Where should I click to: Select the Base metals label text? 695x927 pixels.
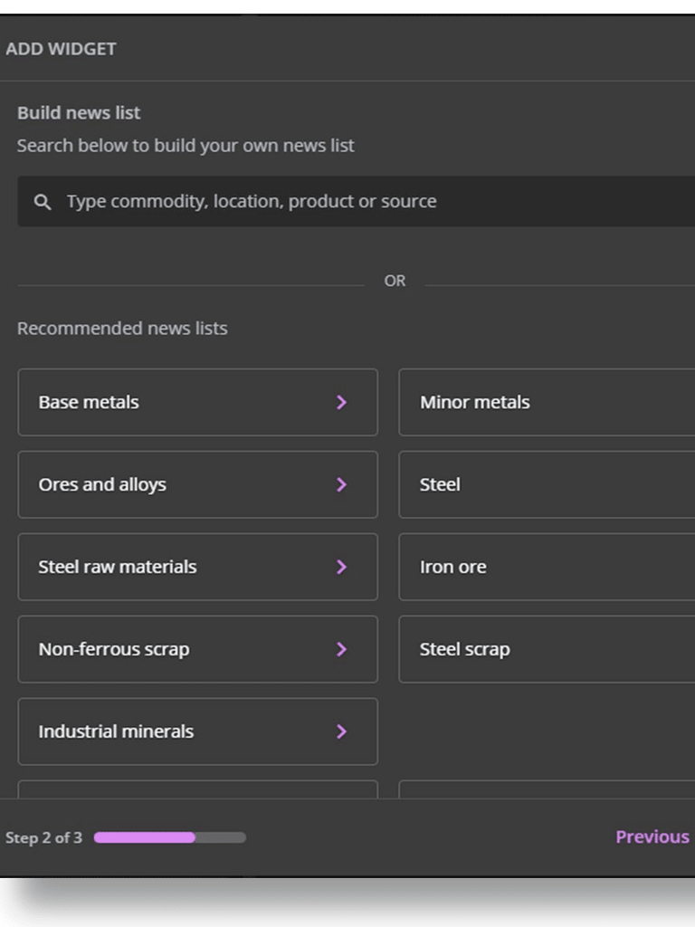pyautogui.click(x=89, y=403)
